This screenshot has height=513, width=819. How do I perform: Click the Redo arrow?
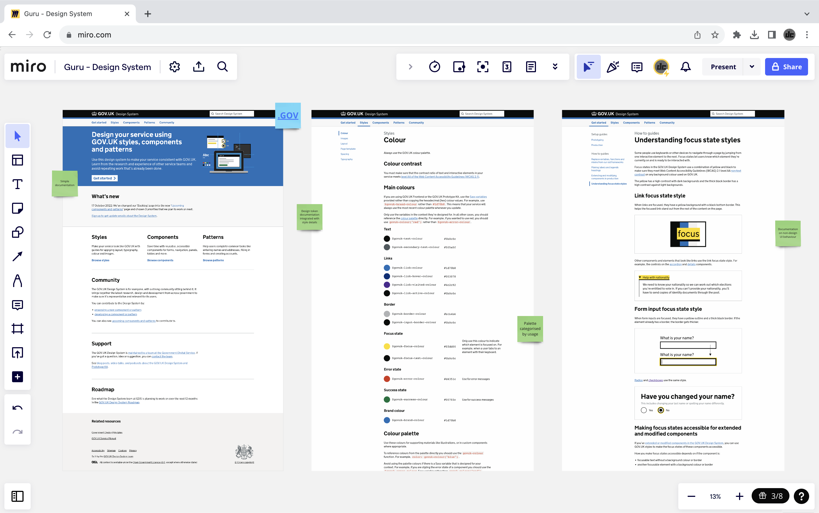point(18,432)
